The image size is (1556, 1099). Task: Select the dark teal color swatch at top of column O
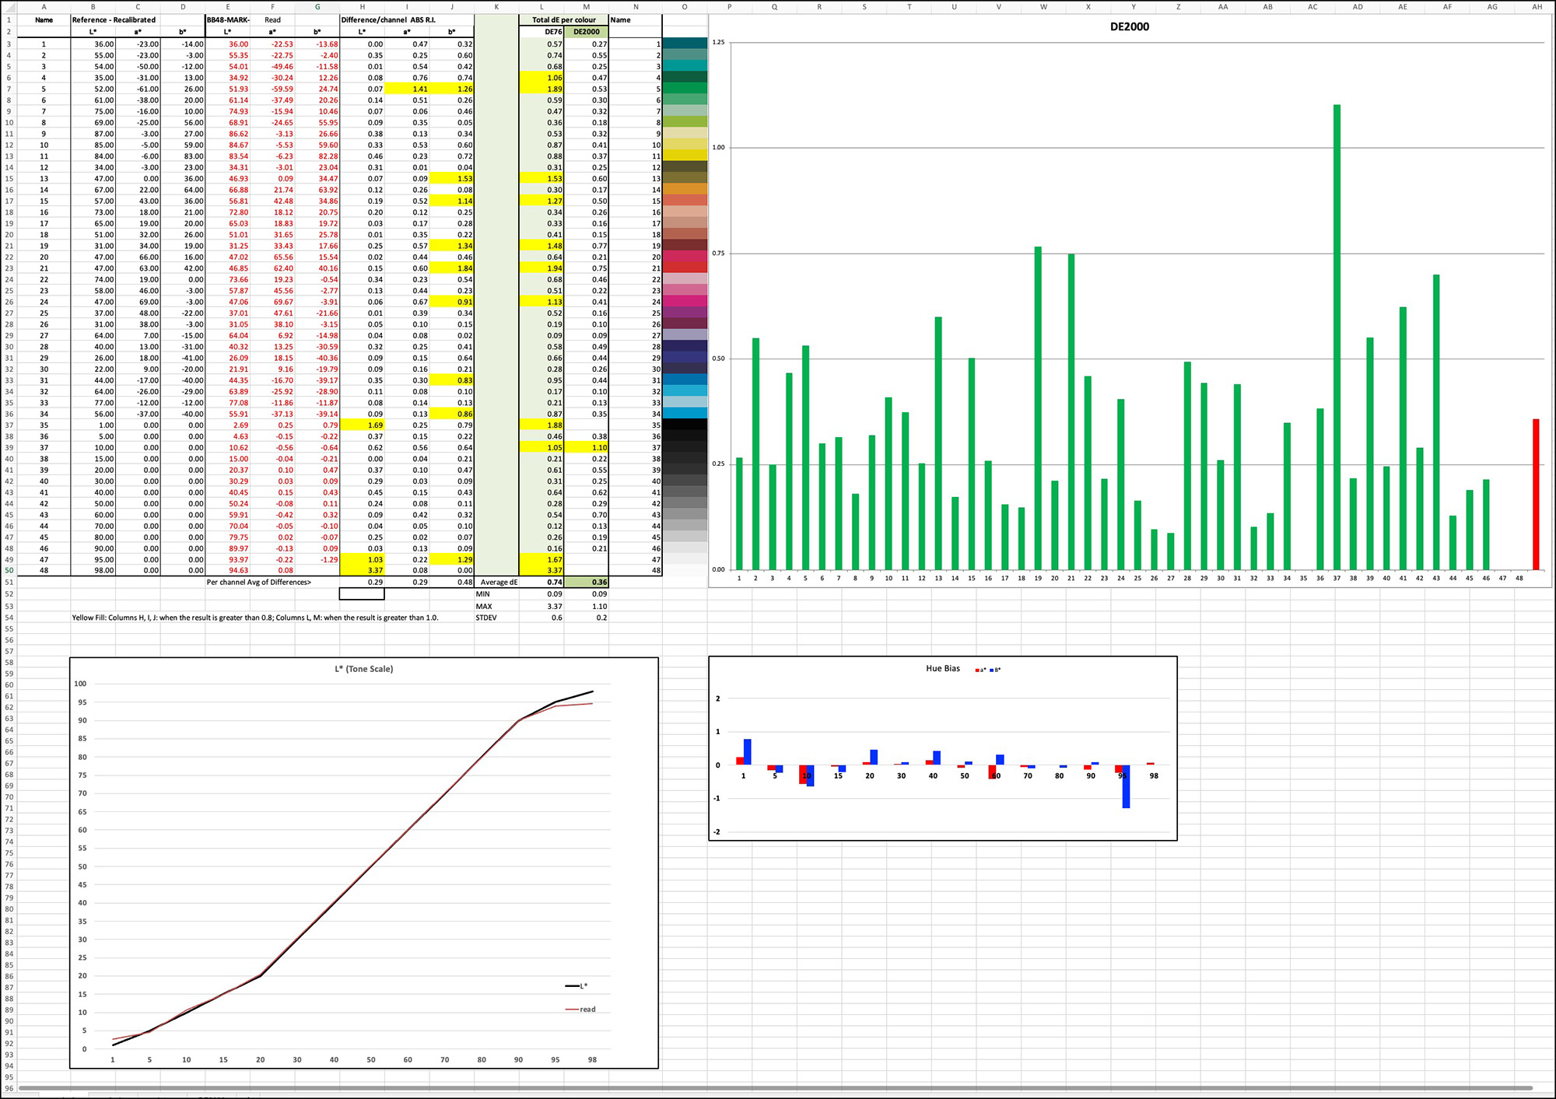click(683, 44)
